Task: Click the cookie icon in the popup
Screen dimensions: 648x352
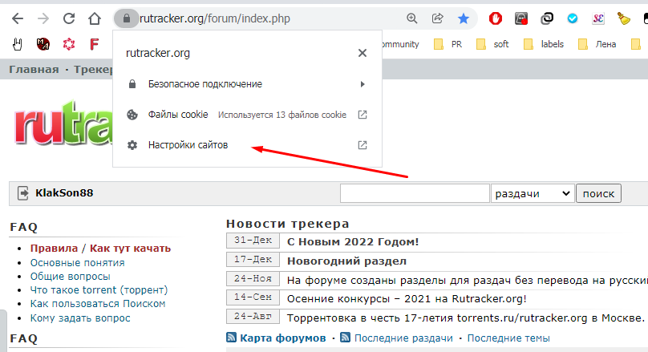Action: [x=132, y=115]
